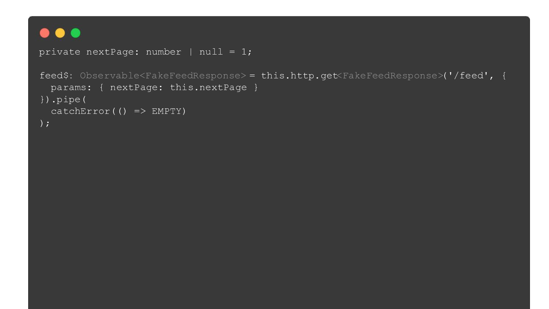Click the 'feed$' variable name
The width and height of the screenshot is (549, 309).
pos(54,76)
